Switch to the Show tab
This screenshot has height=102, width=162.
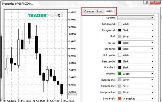pyautogui.click(x=99, y=11)
